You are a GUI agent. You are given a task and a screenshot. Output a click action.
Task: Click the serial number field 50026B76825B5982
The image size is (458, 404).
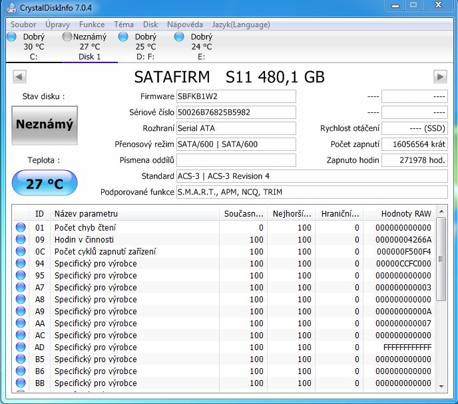click(x=236, y=112)
